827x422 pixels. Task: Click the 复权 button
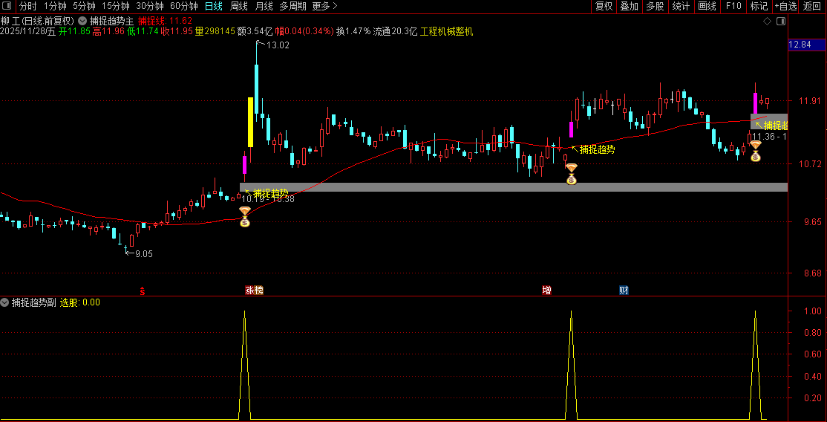pos(604,7)
